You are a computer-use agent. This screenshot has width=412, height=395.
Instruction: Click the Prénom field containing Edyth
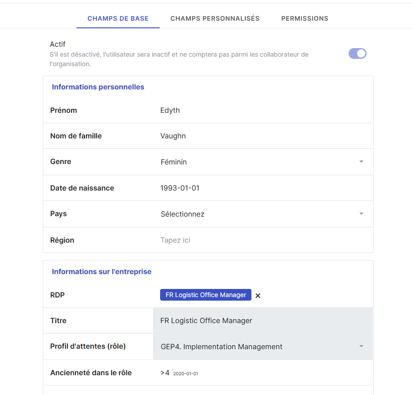[x=261, y=111]
